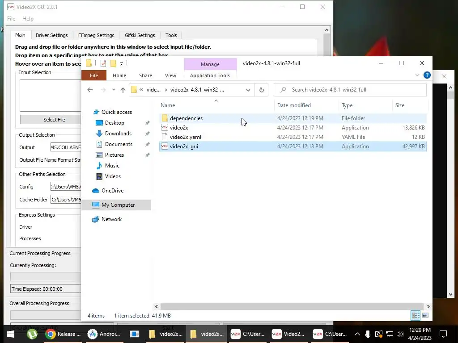Click the Cache Folder path field
This screenshot has width=458, height=343.
click(66, 200)
